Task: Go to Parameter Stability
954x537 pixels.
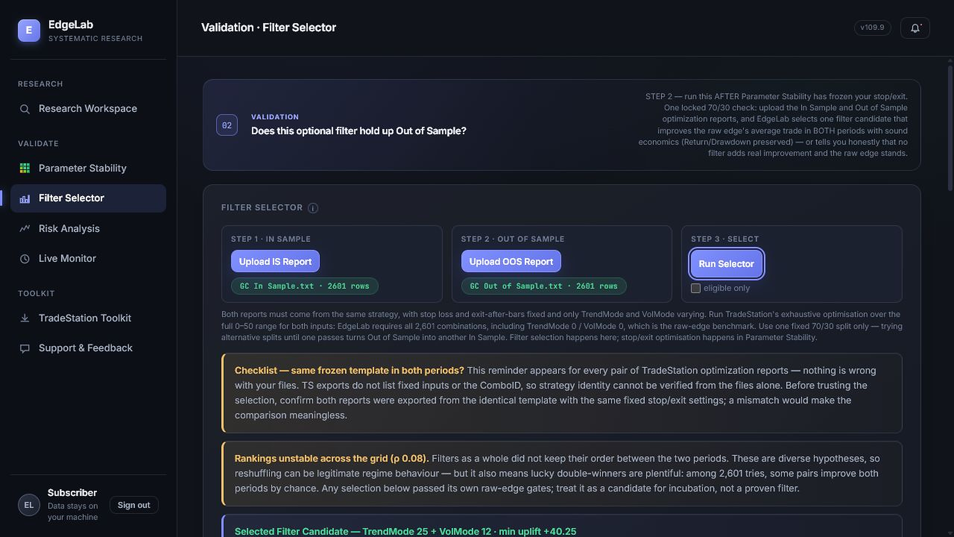Action: point(88,168)
